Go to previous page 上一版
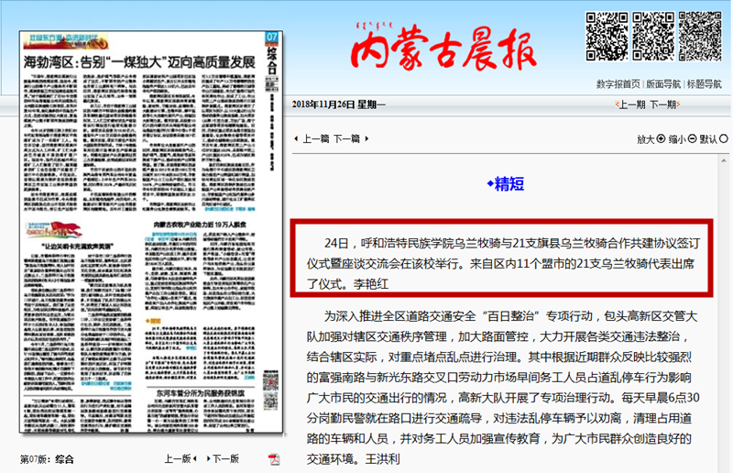 click(181, 458)
